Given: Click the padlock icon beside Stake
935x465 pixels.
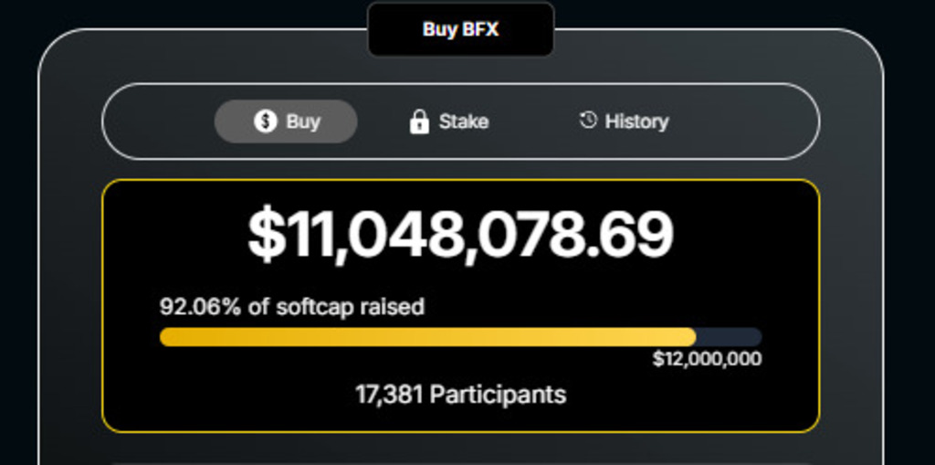Looking at the screenshot, I should [x=419, y=122].
